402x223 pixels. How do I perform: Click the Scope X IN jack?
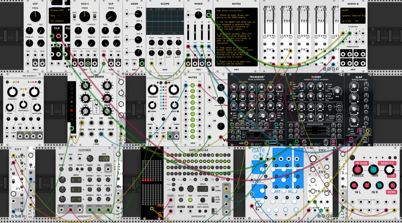click(x=152, y=64)
